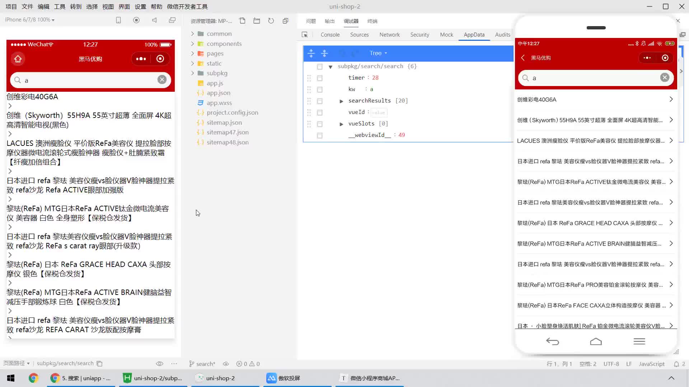Expand the components folder

192,44
